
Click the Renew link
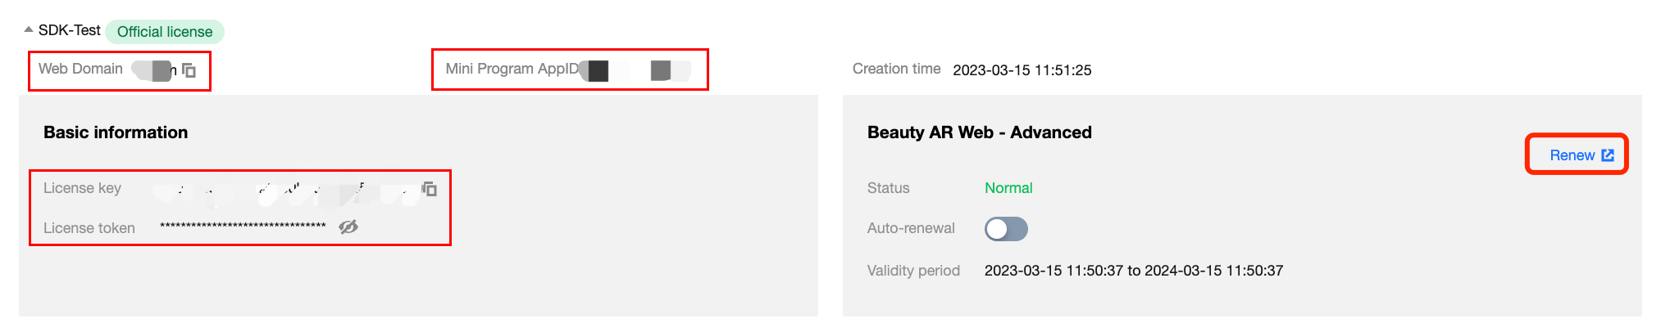pyautogui.click(x=1572, y=155)
